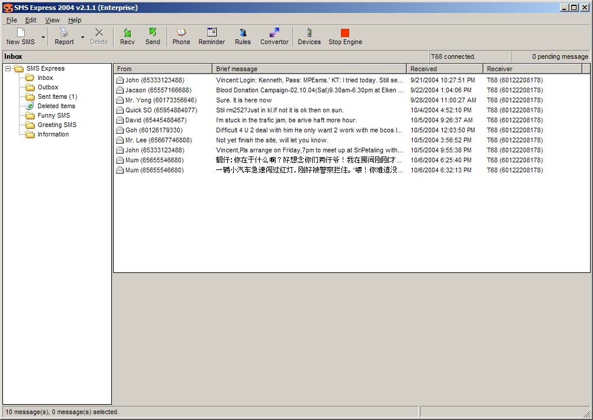Open the View menu
Image resolution: width=593 pixels, height=420 pixels.
pos(52,19)
